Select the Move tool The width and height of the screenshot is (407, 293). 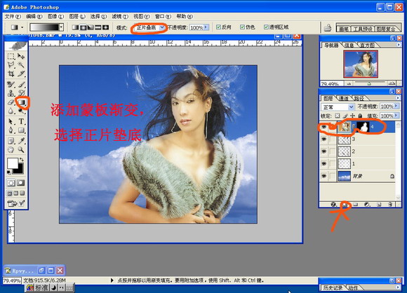(21, 56)
